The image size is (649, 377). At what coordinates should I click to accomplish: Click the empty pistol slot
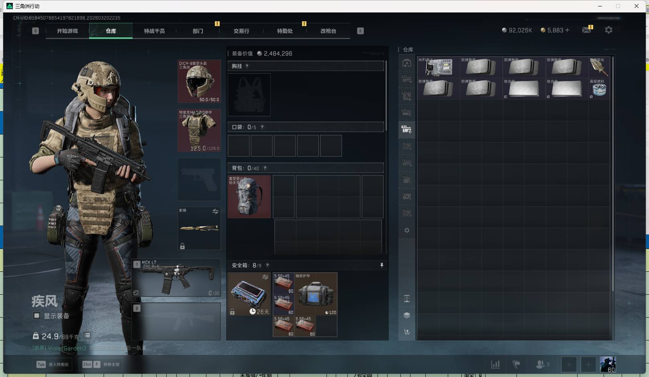[x=199, y=179]
